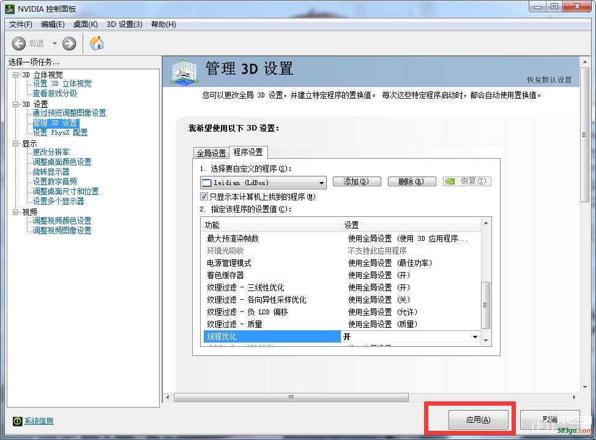The image size is (596, 440).
Task: Open the 系统信息 link
Action: [x=39, y=421]
